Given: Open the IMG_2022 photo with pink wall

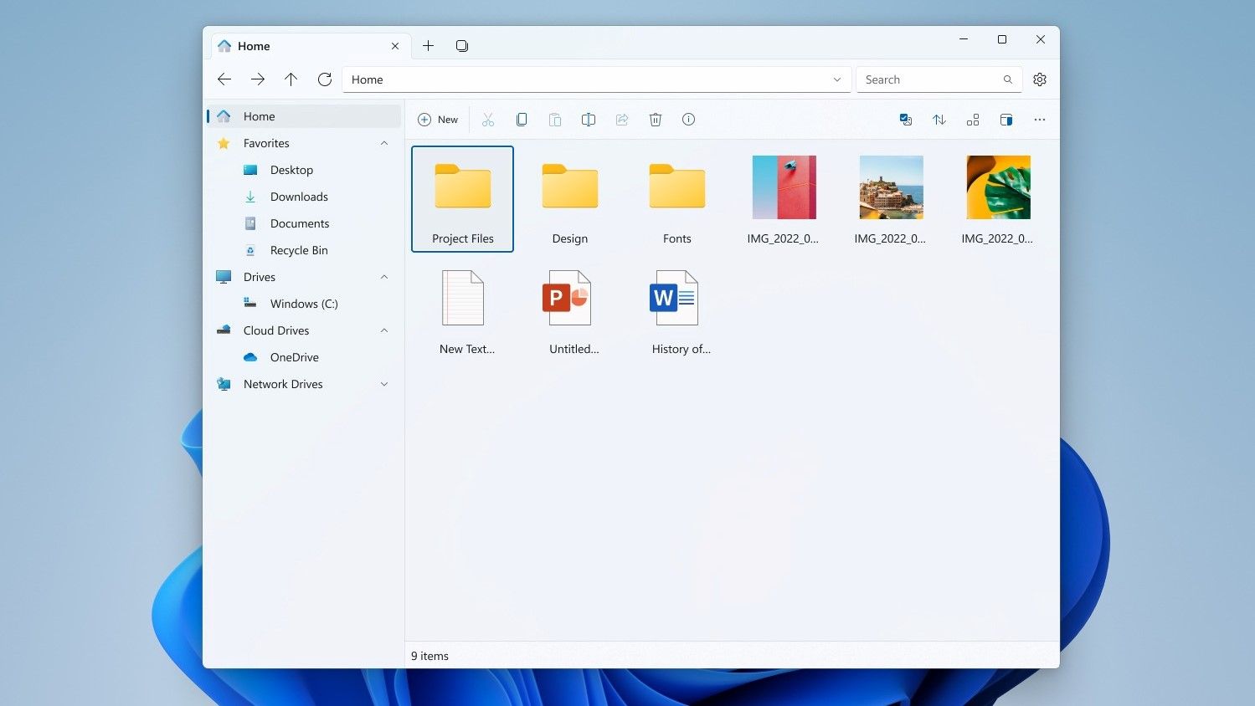Looking at the screenshot, I should (x=784, y=187).
